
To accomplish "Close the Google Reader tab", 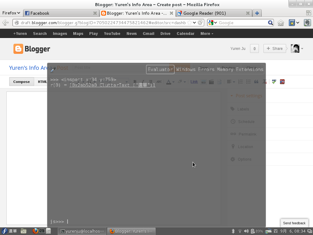I will [x=248, y=13].
